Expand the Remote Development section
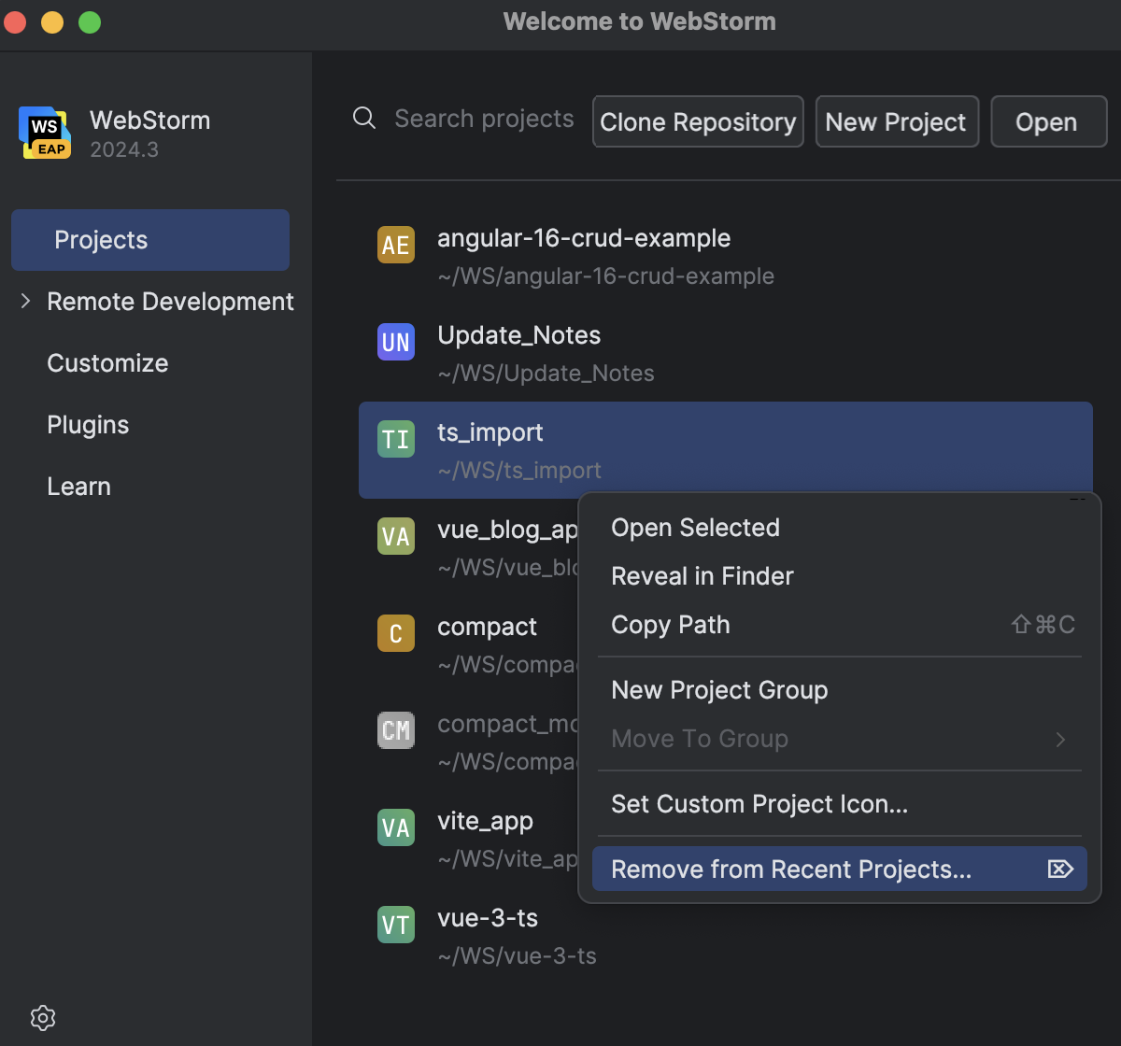1121x1046 pixels. coord(25,301)
